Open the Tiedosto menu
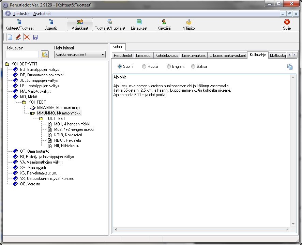 coord(20,14)
